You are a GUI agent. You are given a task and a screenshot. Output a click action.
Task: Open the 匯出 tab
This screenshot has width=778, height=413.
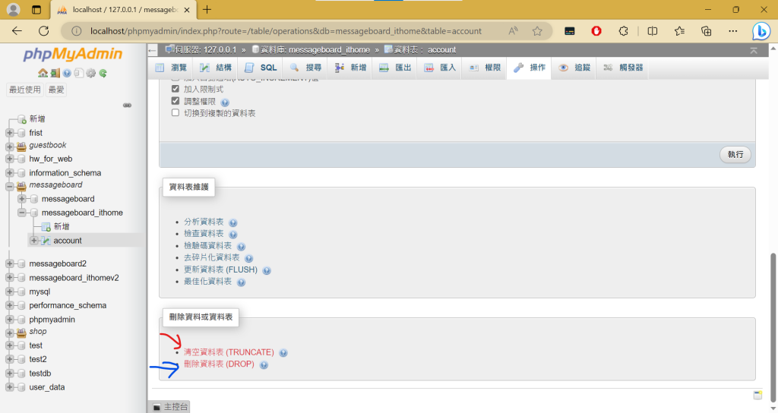click(395, 68)
